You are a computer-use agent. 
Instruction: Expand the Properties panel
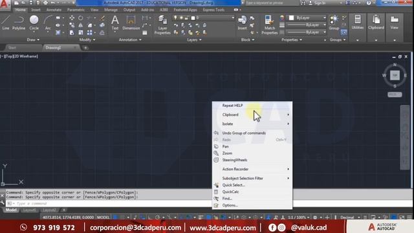coord(292,39)
